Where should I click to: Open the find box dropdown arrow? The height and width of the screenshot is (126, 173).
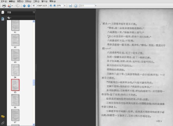pos(96,6)
